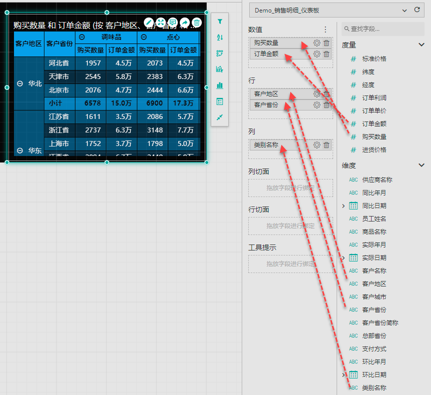Refresh the Demo_销售明细_仪表板 dataset
431x395 pixels.
417,10
